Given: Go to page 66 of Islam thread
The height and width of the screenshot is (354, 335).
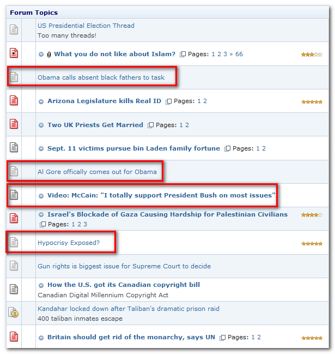Looking at the screenshot, I should [239, 54].
